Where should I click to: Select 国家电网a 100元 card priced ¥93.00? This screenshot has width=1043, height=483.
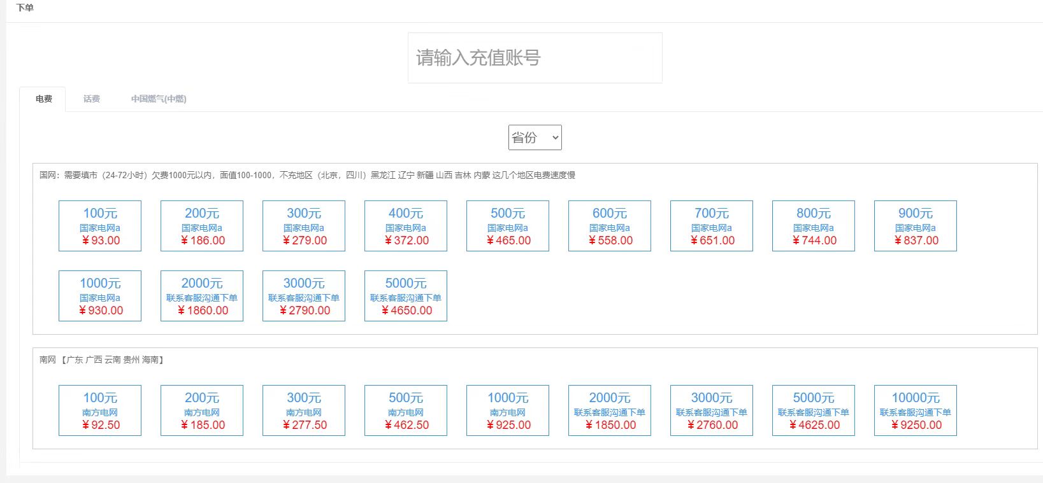[x=100, y=226]
